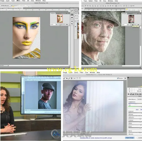142x141 pixels.
Task: Open workflow options link below Camera Raw preview
Action: coord(96,138)
